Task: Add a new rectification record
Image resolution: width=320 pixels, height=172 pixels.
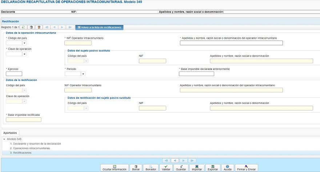Action: click(24, 27)
